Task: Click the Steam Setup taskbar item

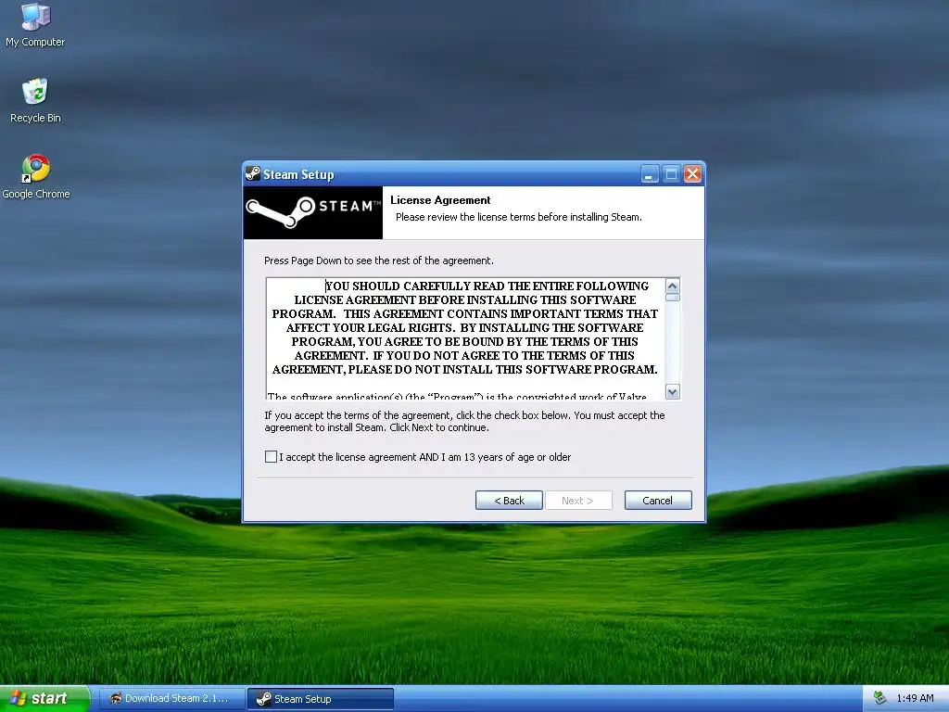Action: [x=321, y=699]
